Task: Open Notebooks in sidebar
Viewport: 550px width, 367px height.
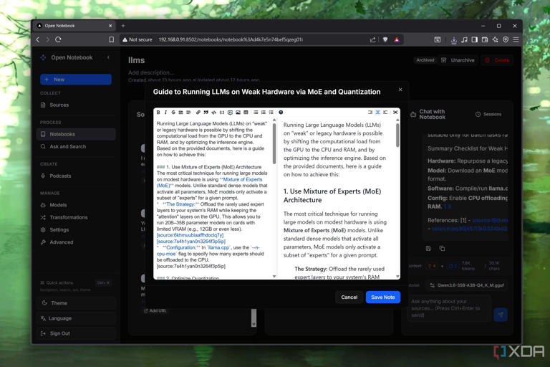Action: coord(76,134)
